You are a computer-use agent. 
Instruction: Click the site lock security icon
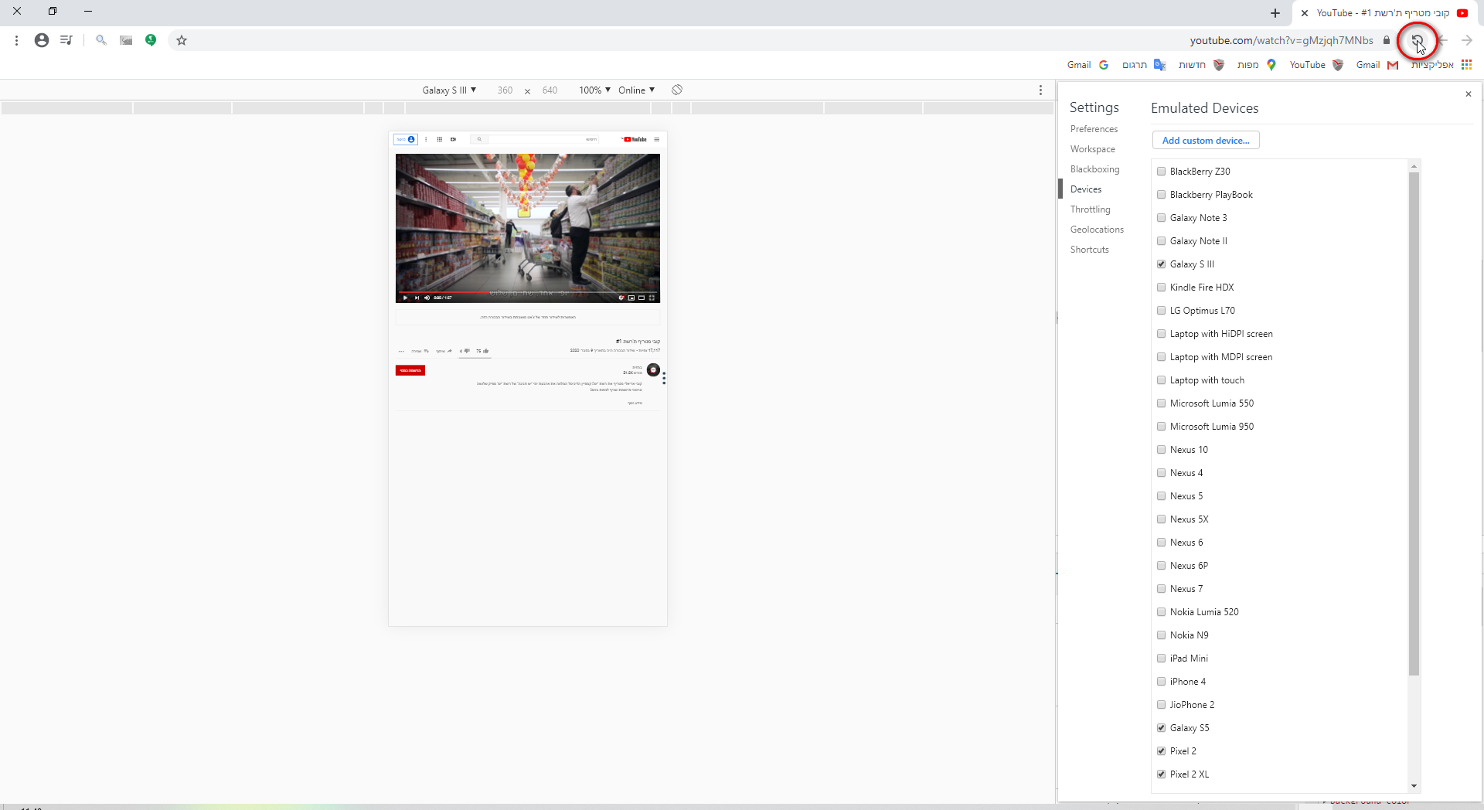click(1387, 40)
